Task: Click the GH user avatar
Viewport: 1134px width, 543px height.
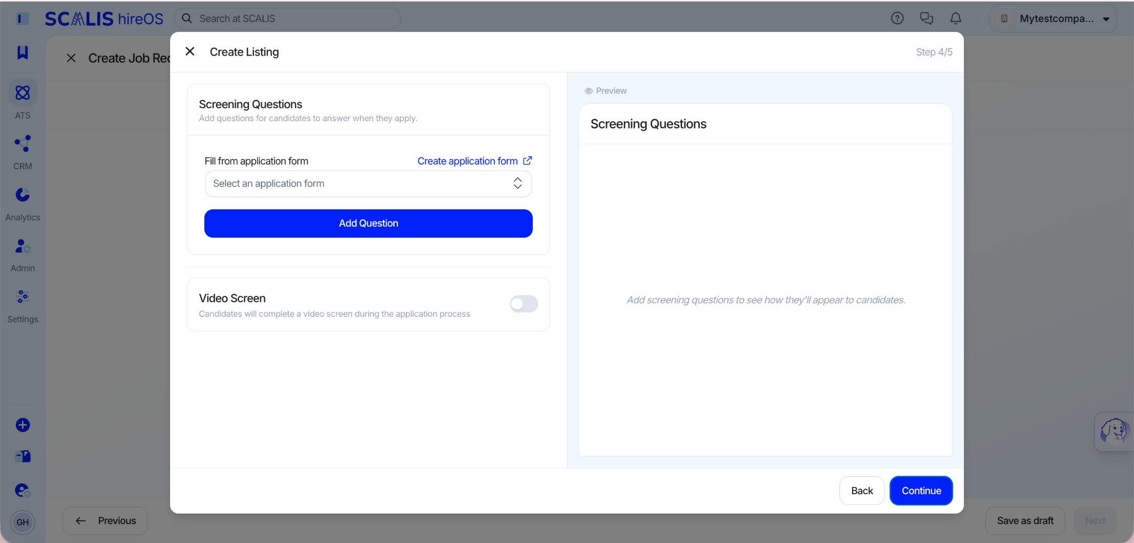Action: pyautogui.click(x=23, y=522)
